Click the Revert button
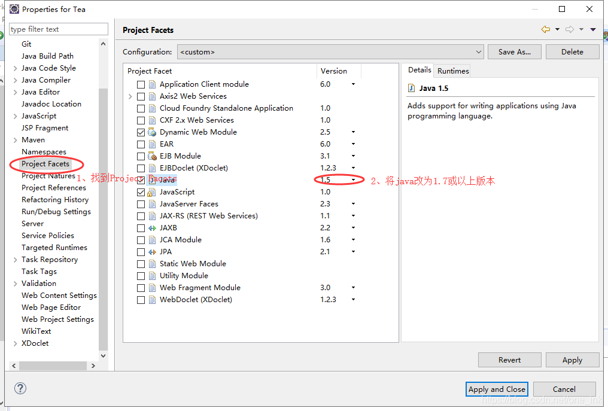This screenshot has width=608, height=411. [x=509, y=360]
